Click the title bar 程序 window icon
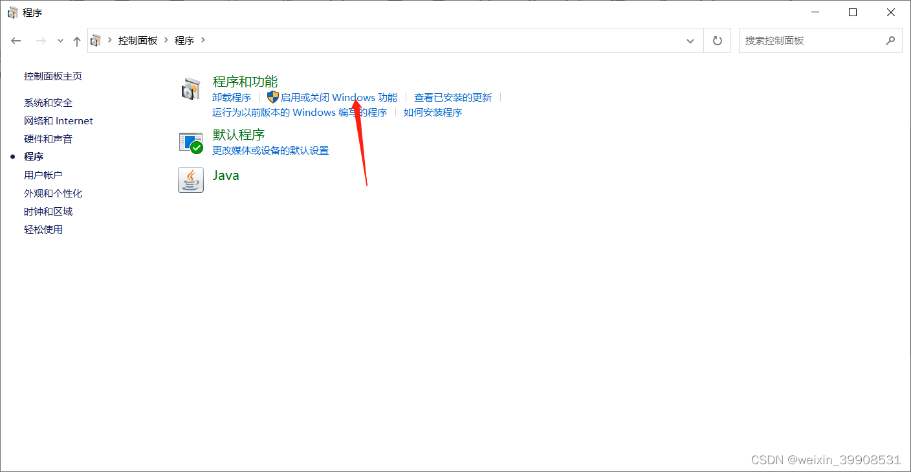Screen dimensions: 911x472 point(13,12)
